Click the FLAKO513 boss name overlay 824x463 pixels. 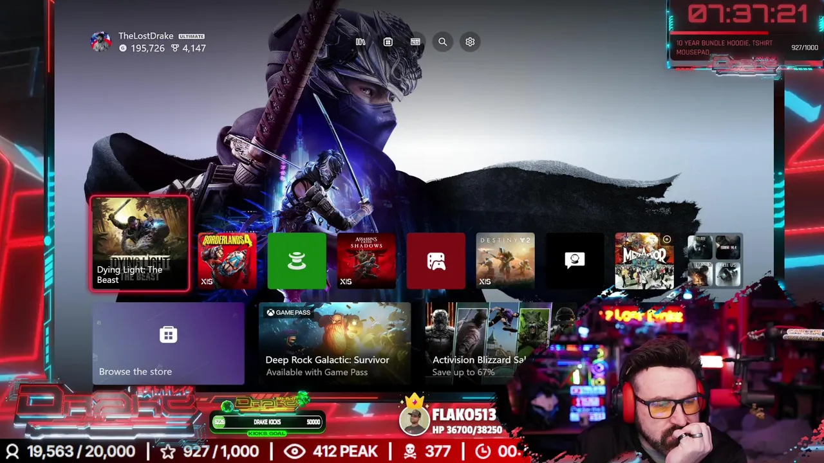tap(464, 415)
